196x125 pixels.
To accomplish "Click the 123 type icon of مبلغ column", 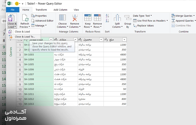I will (106, 40).
